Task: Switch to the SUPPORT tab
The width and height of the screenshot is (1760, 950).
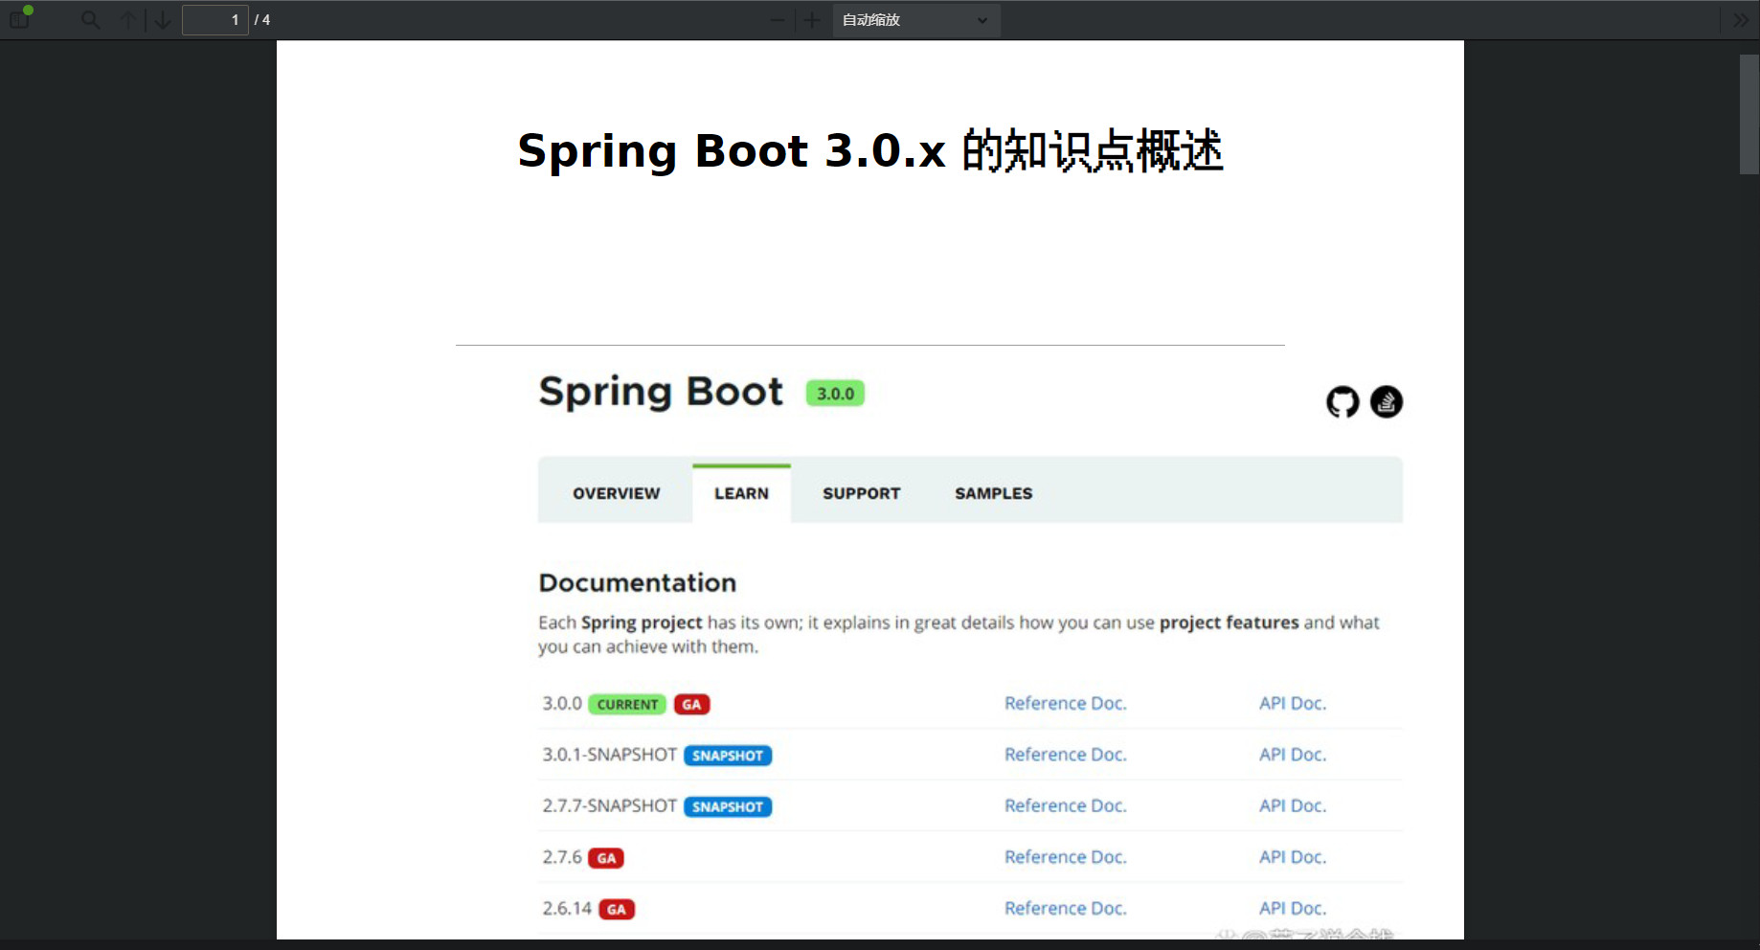Action: point(862,493)
